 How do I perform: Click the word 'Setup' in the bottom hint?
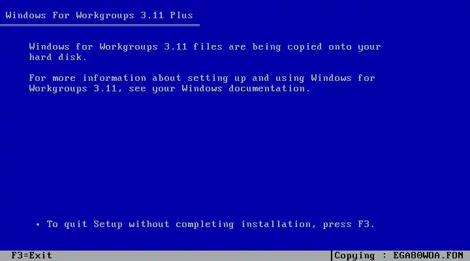tap(108, 224)
